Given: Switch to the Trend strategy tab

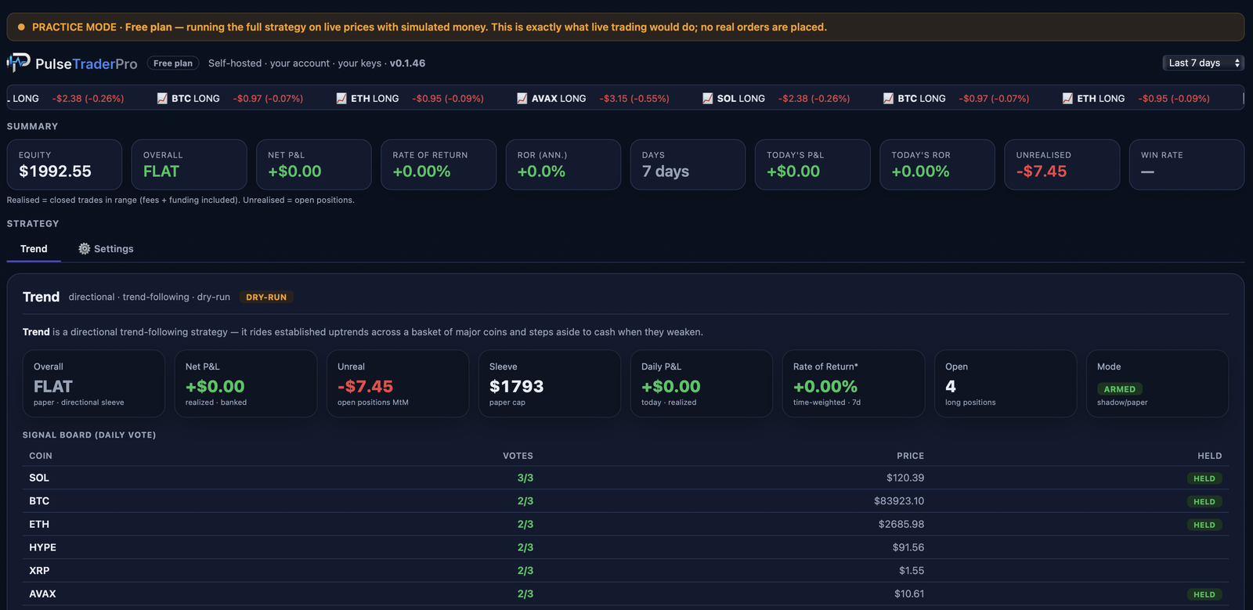Looking at the screenshot, I should [x=34, y=248].
